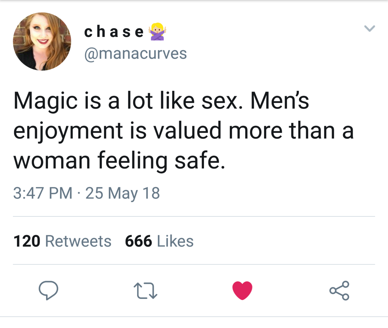Retweet this tweet using the arrows icon

[145, 291]
